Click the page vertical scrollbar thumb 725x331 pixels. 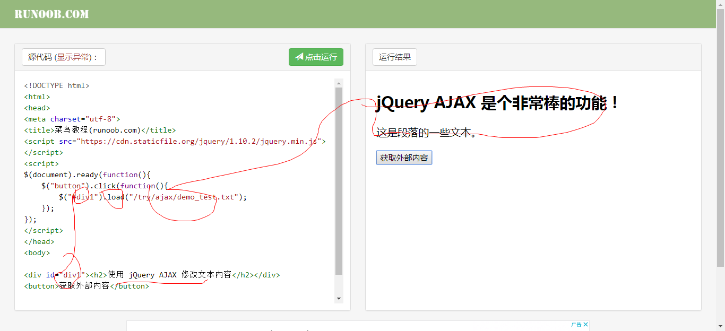point(720,138)
